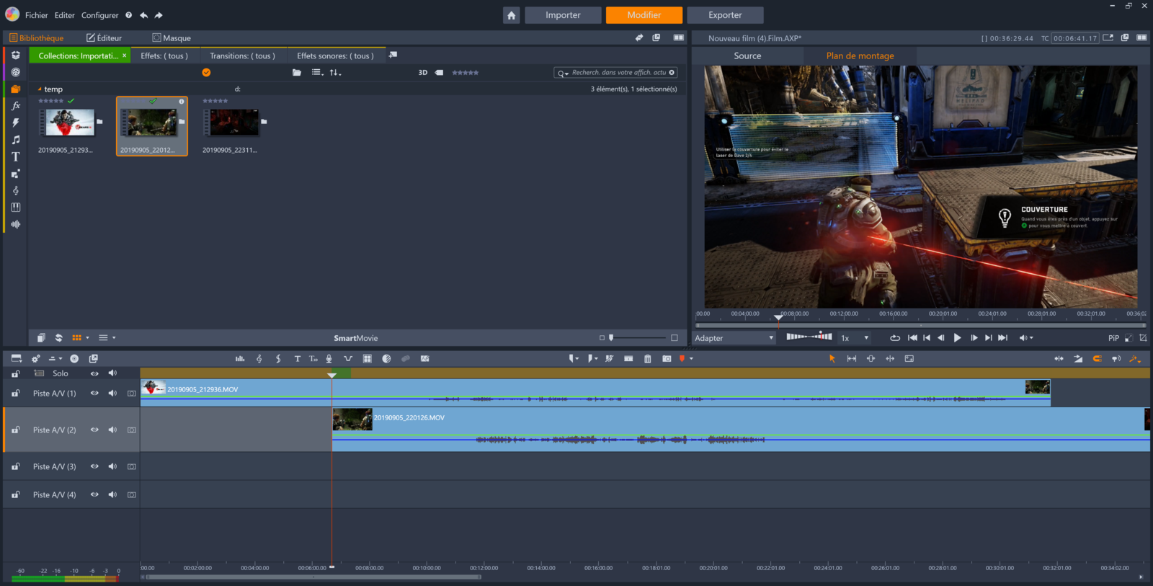This screenshot has height=586, width=1153.
Task: Play the timeline preview
Action: click(x=957, y=338)
